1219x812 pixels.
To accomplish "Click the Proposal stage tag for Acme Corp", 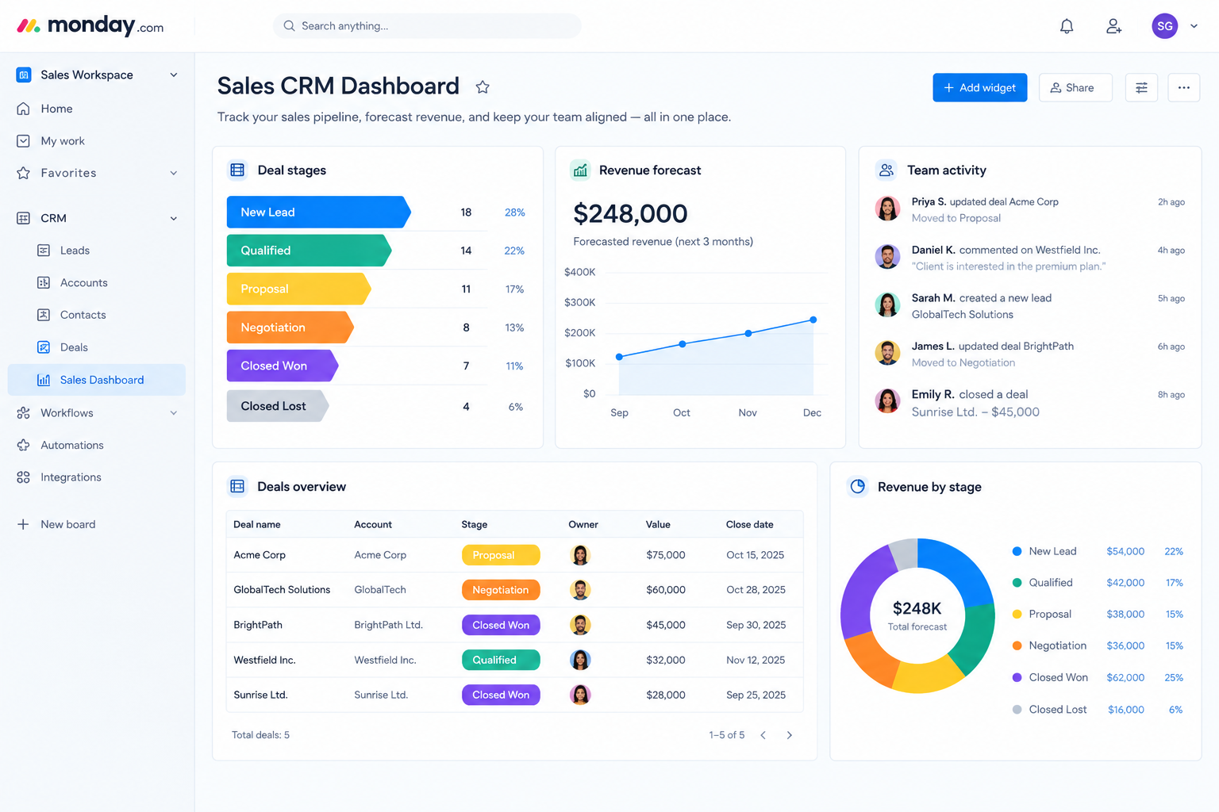I will tap(501, 555).
